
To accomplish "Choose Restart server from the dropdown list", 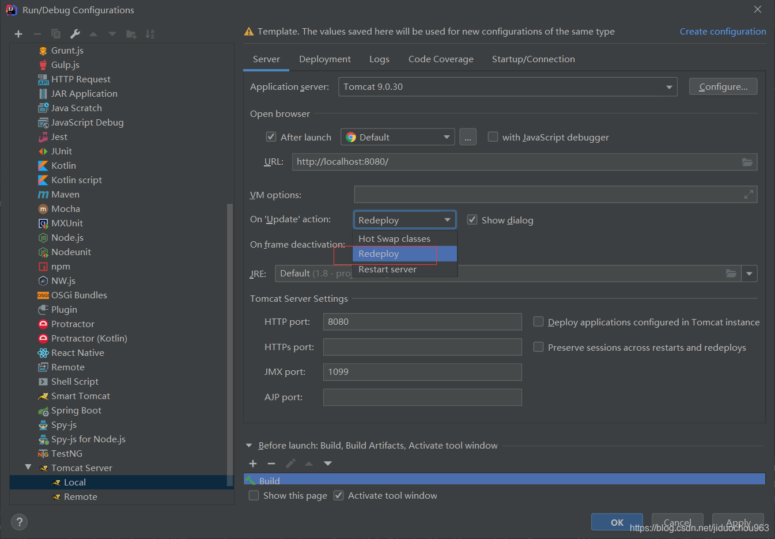I will point(404,269).
